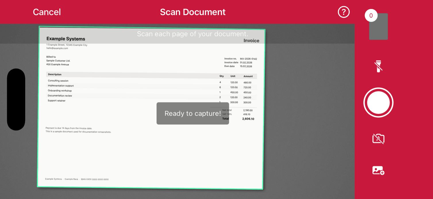Tap 'Example Systems' heading on the document

66,39
